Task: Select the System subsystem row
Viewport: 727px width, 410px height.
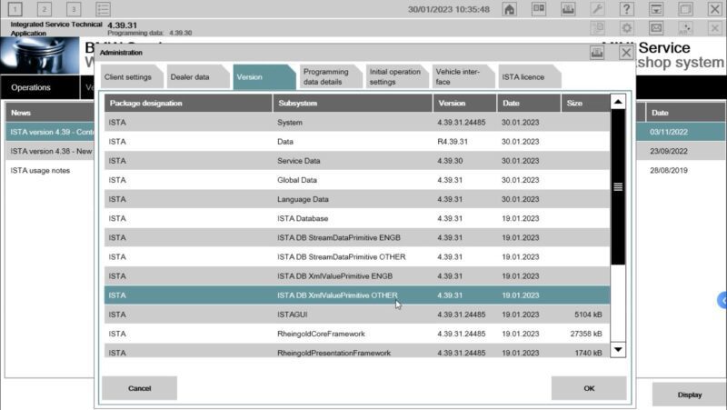Action: point(357,123)
